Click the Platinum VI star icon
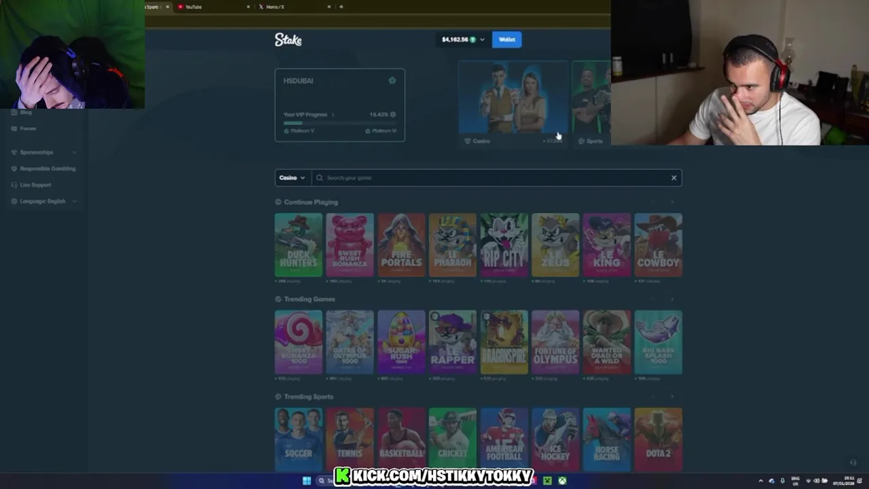Viewport: 869px width, 489px height. click(368, 130)
